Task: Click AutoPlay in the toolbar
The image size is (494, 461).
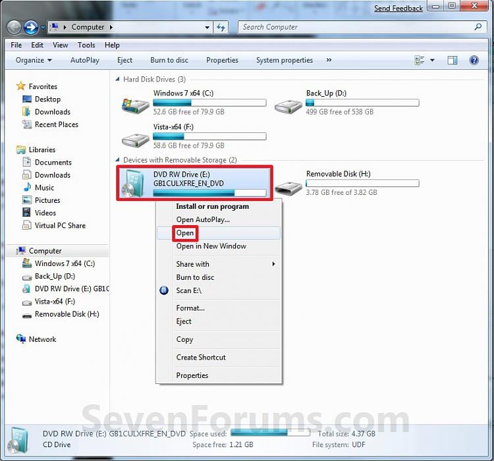Action: pos(85,60)
